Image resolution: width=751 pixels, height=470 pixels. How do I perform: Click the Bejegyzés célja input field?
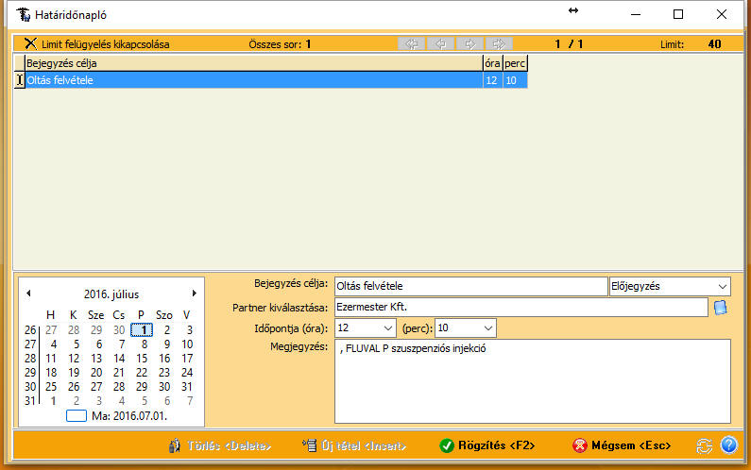pos(471,286)
